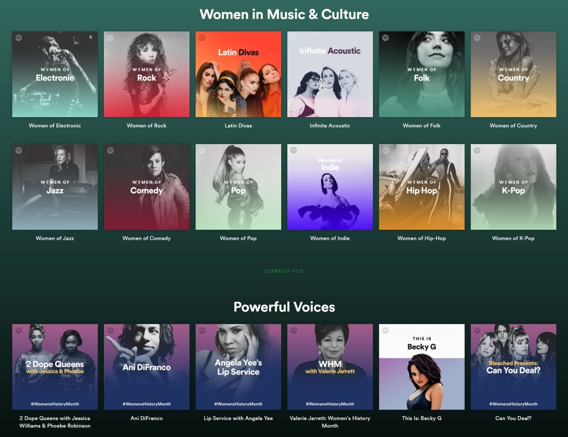Click the 'Latin Divas' title link

[x=238, y=126]
